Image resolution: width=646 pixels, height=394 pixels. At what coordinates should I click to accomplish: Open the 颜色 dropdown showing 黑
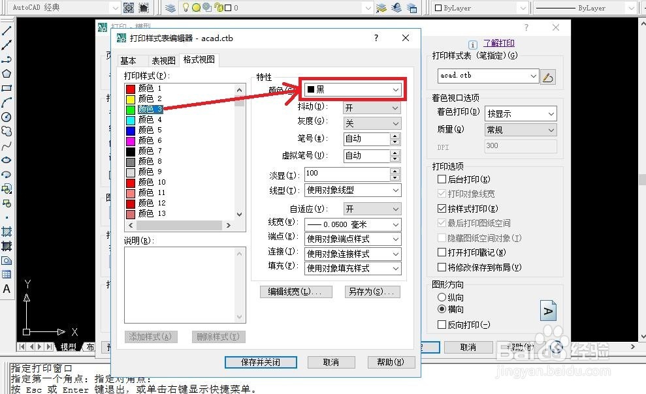pyautogui.click(x=353, y=89)
